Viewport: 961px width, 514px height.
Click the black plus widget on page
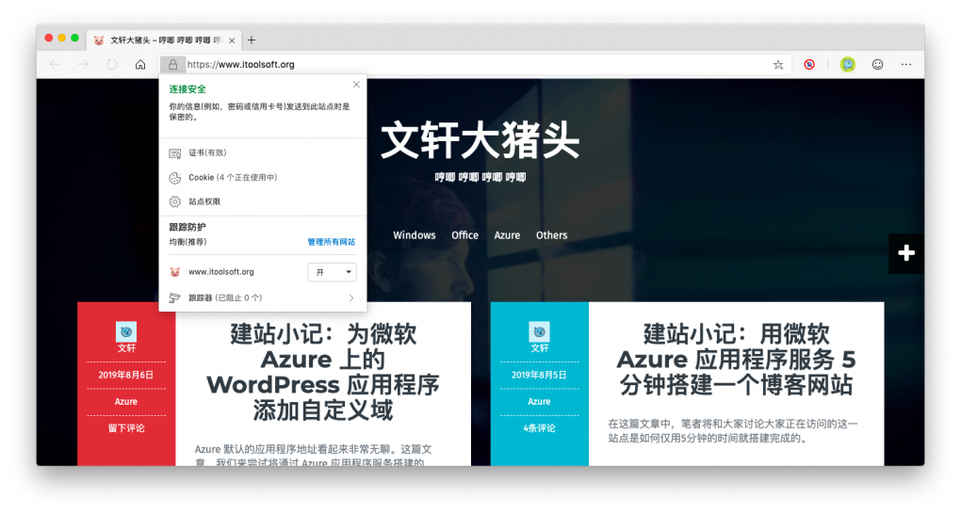905,253
